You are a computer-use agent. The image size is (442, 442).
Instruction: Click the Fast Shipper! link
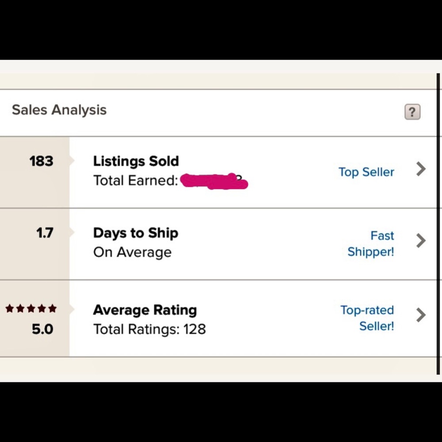click(371, 244)
